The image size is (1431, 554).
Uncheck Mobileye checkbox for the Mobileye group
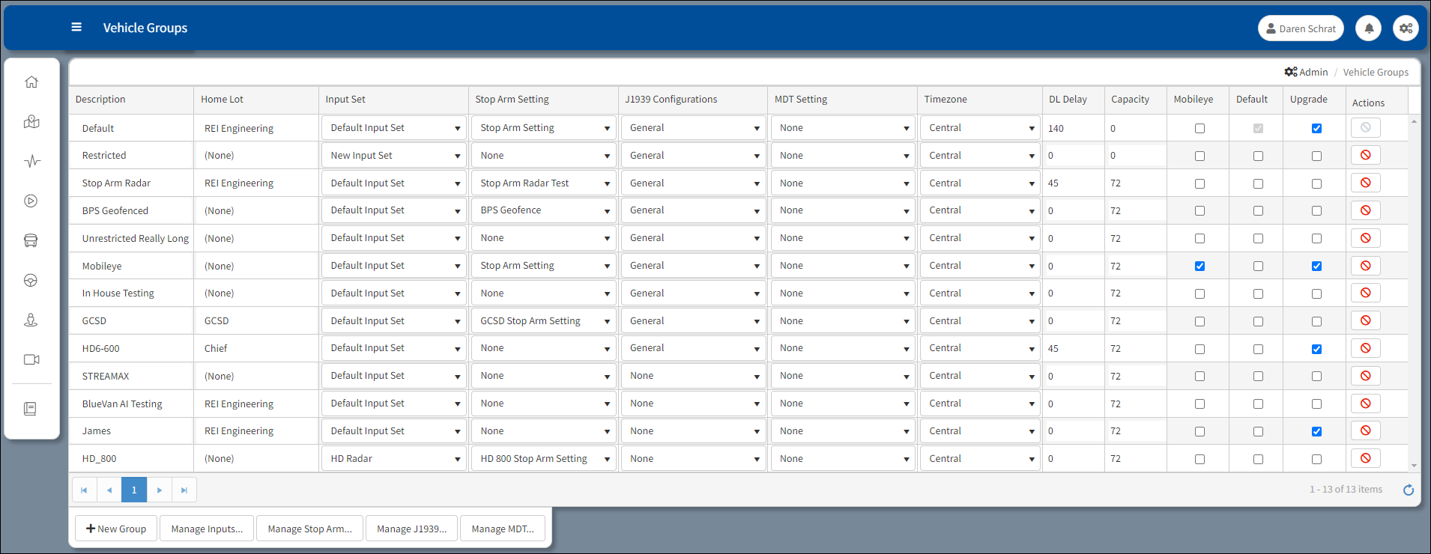(x=1199, y=267)
